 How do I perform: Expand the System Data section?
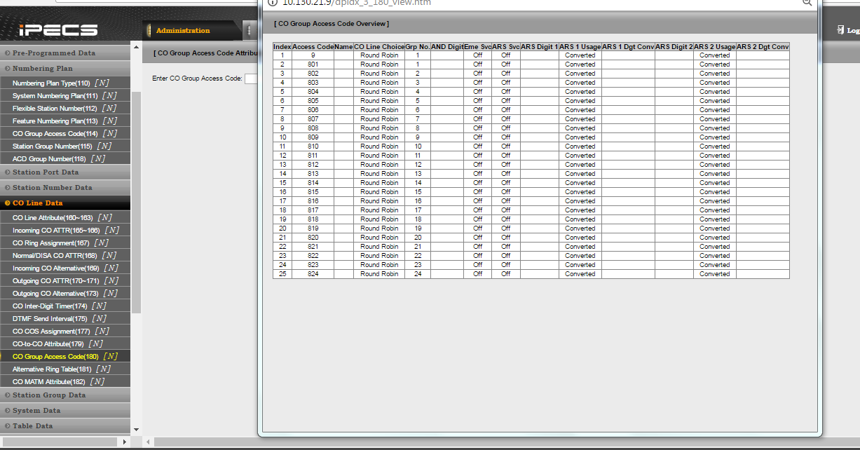point(36,411)
